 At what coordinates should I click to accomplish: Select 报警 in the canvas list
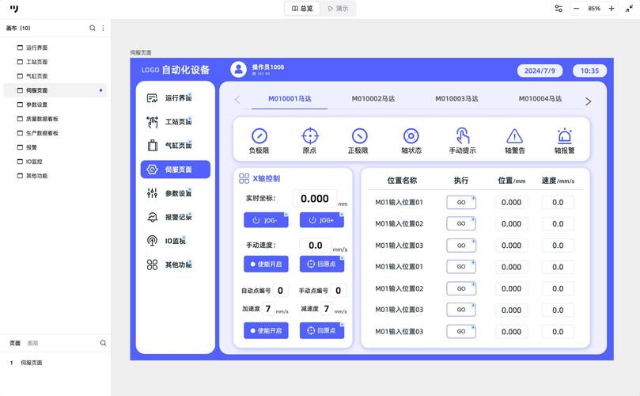pyautogui.click(x=55, y=147)
